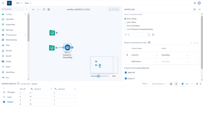Undo the last canvas action
The image size is (203, 116).
point(33,10)
